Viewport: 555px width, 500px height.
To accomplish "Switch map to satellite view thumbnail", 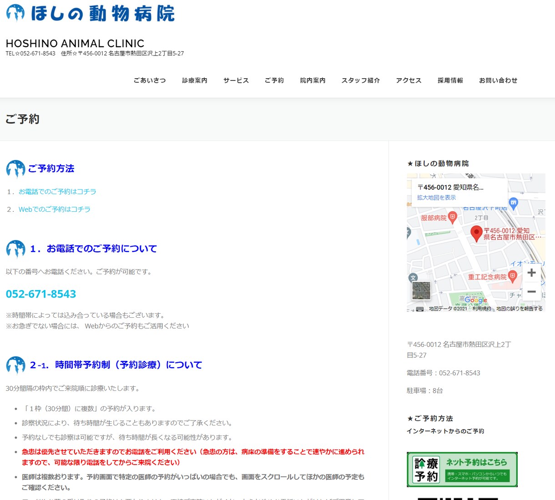I will (421, 290).
